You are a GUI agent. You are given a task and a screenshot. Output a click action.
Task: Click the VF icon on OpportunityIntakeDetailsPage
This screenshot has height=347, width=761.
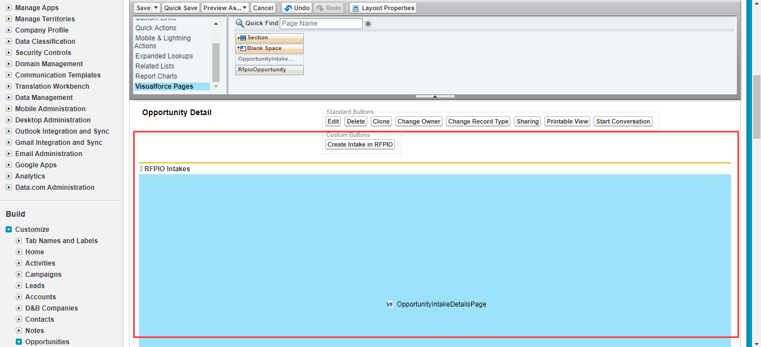390,304
